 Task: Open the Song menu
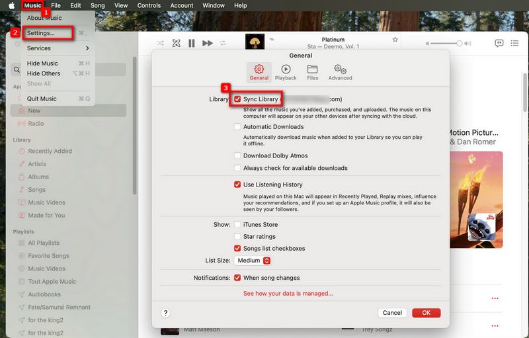tap(97, 5)
